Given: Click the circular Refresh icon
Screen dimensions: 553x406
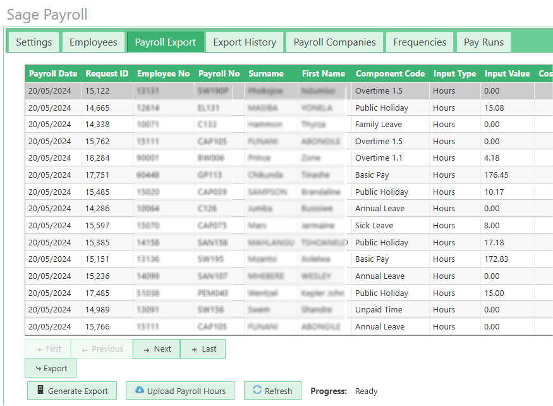Looking at the screenshot, I should coord(257,390).
